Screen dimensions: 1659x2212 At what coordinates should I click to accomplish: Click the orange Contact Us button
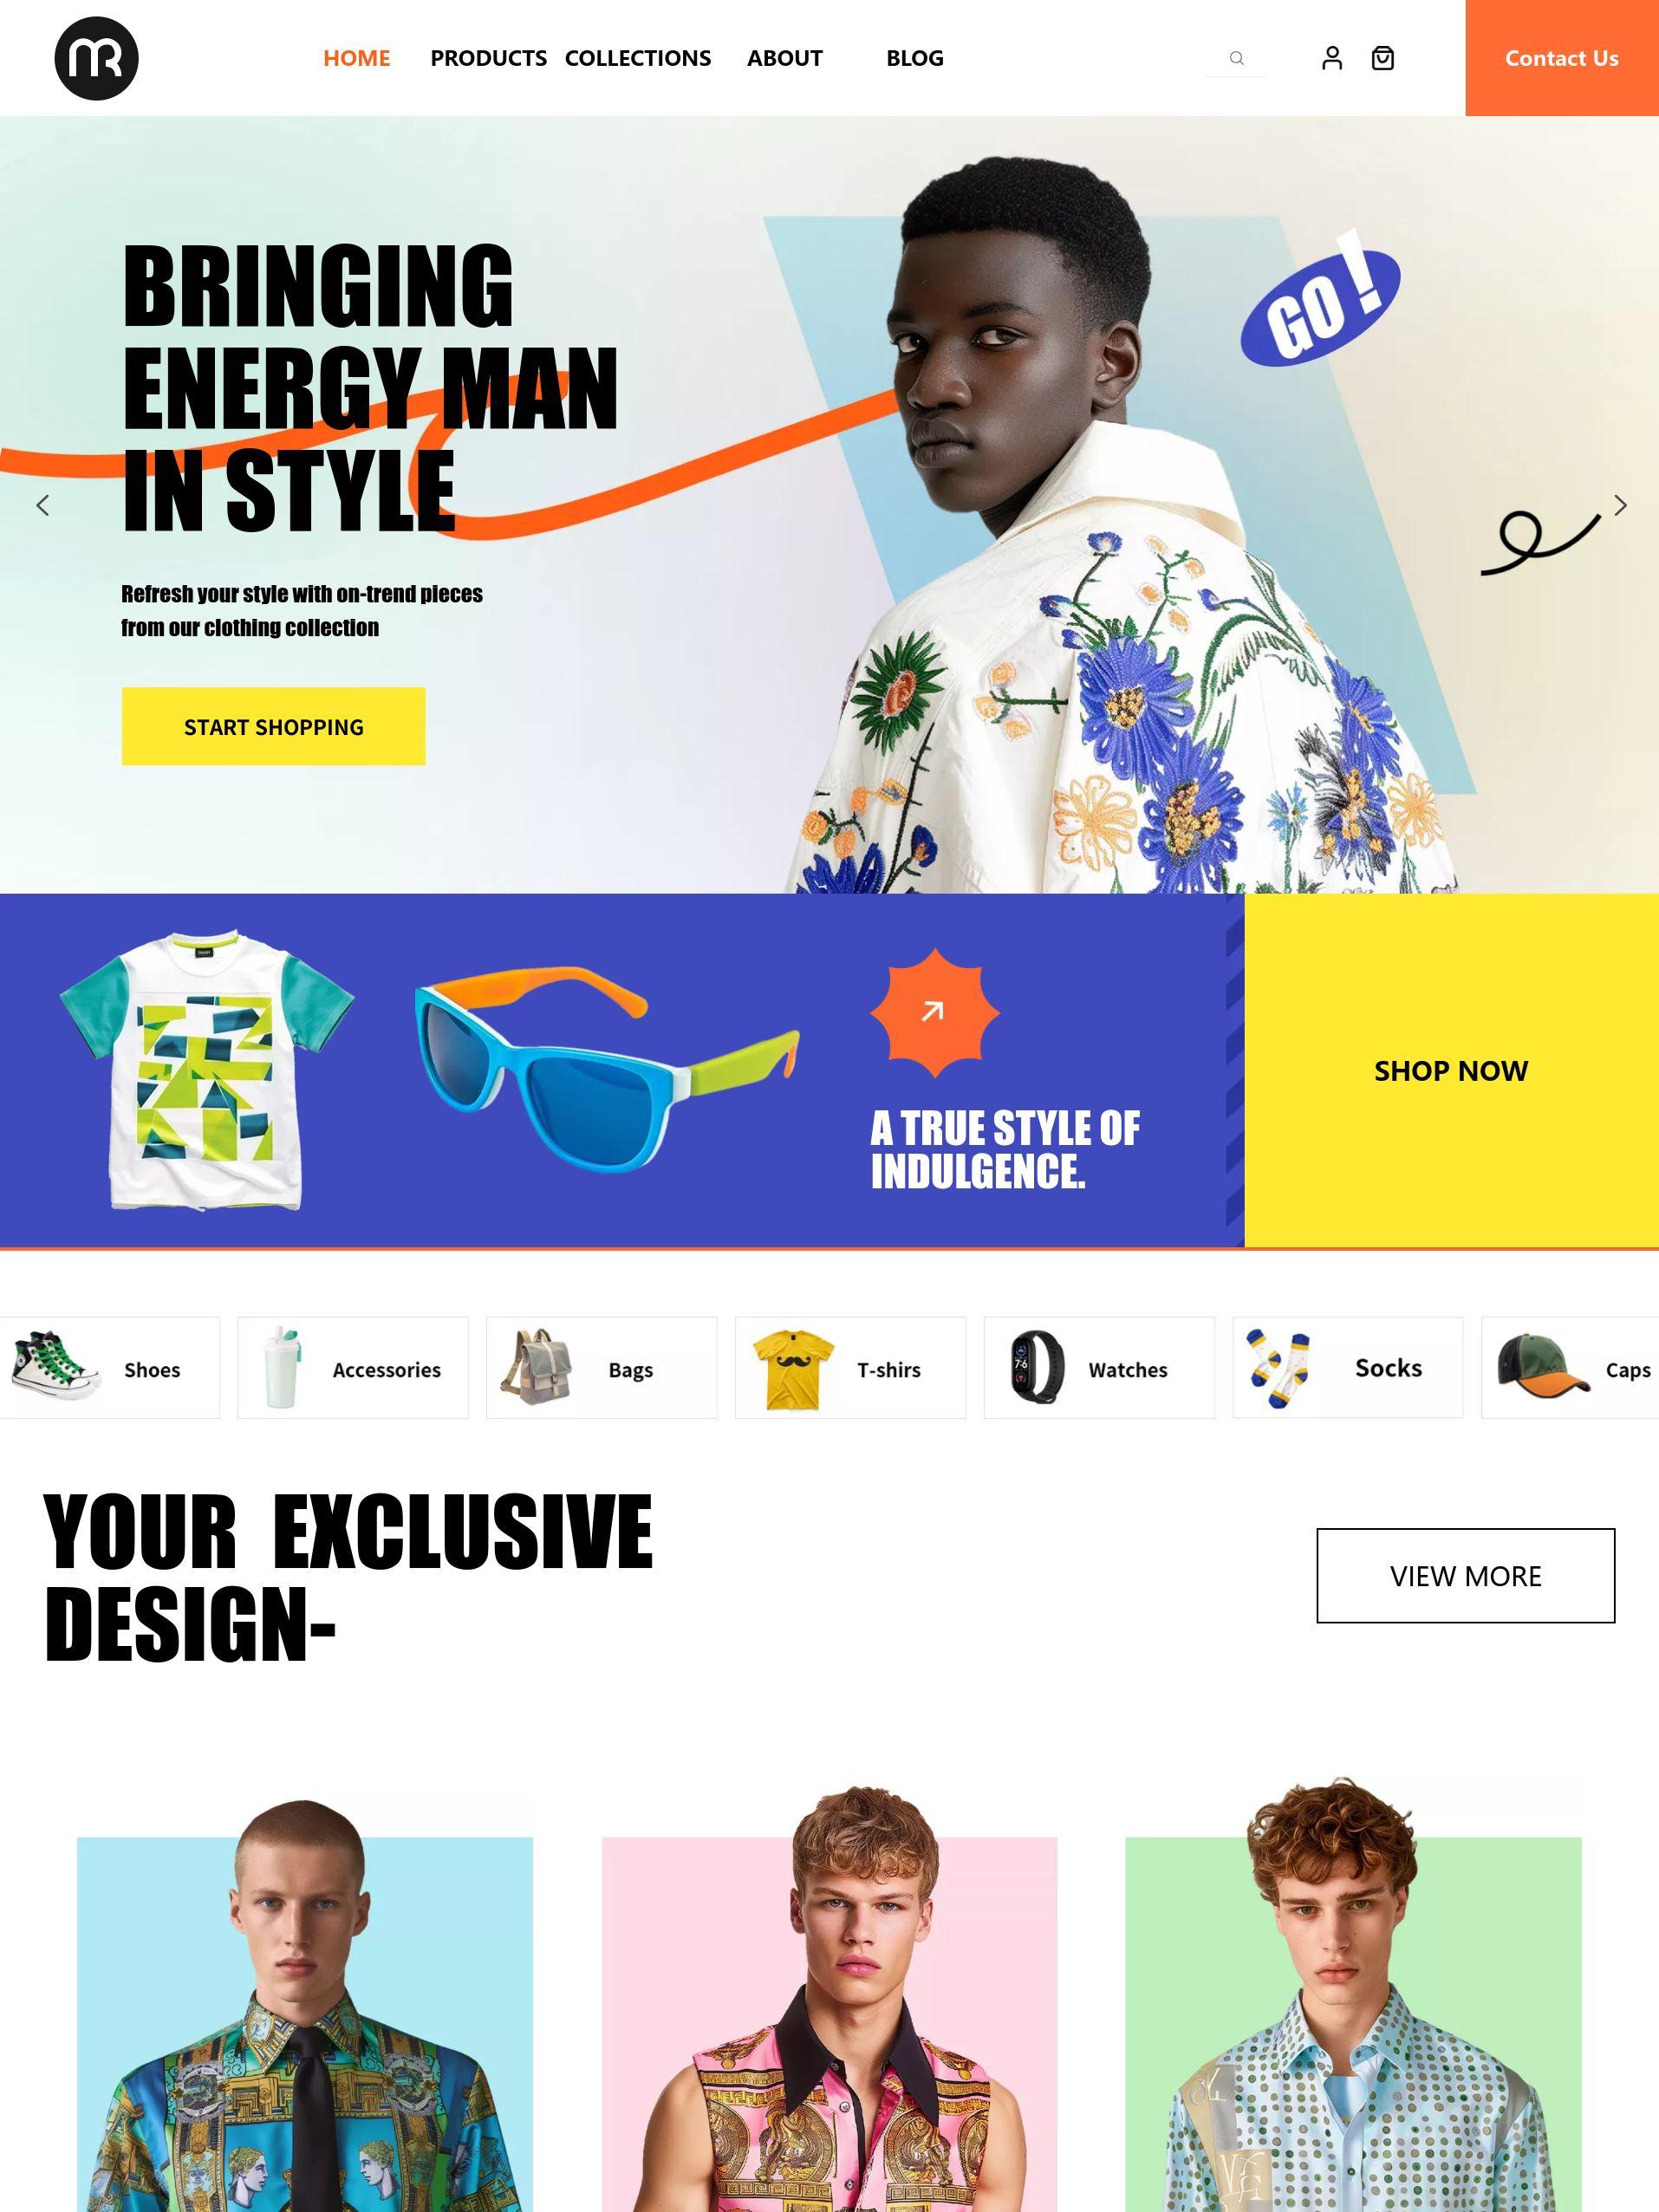(1561, 58)
